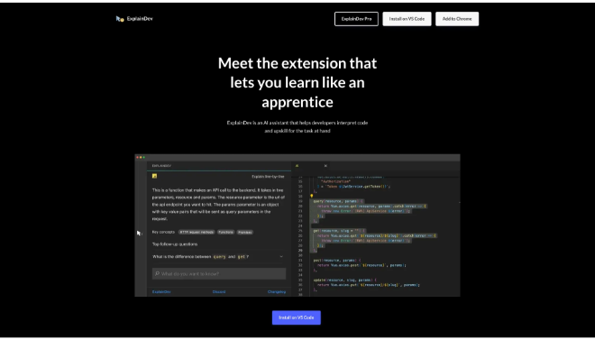Select the HTTP request methods concept tag
The image size is (595, 340).
click(197, 232)
